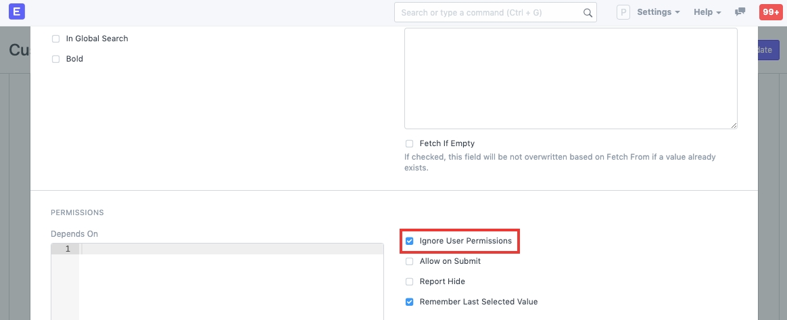Open the chat speech bubble icon
The image size is (787, 320).
tap(740, 12)
